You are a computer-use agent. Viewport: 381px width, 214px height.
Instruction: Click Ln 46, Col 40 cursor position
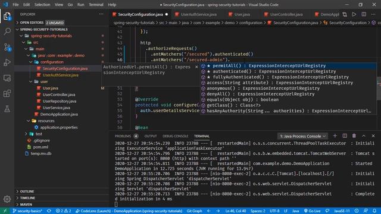click(x=236, y=211)
